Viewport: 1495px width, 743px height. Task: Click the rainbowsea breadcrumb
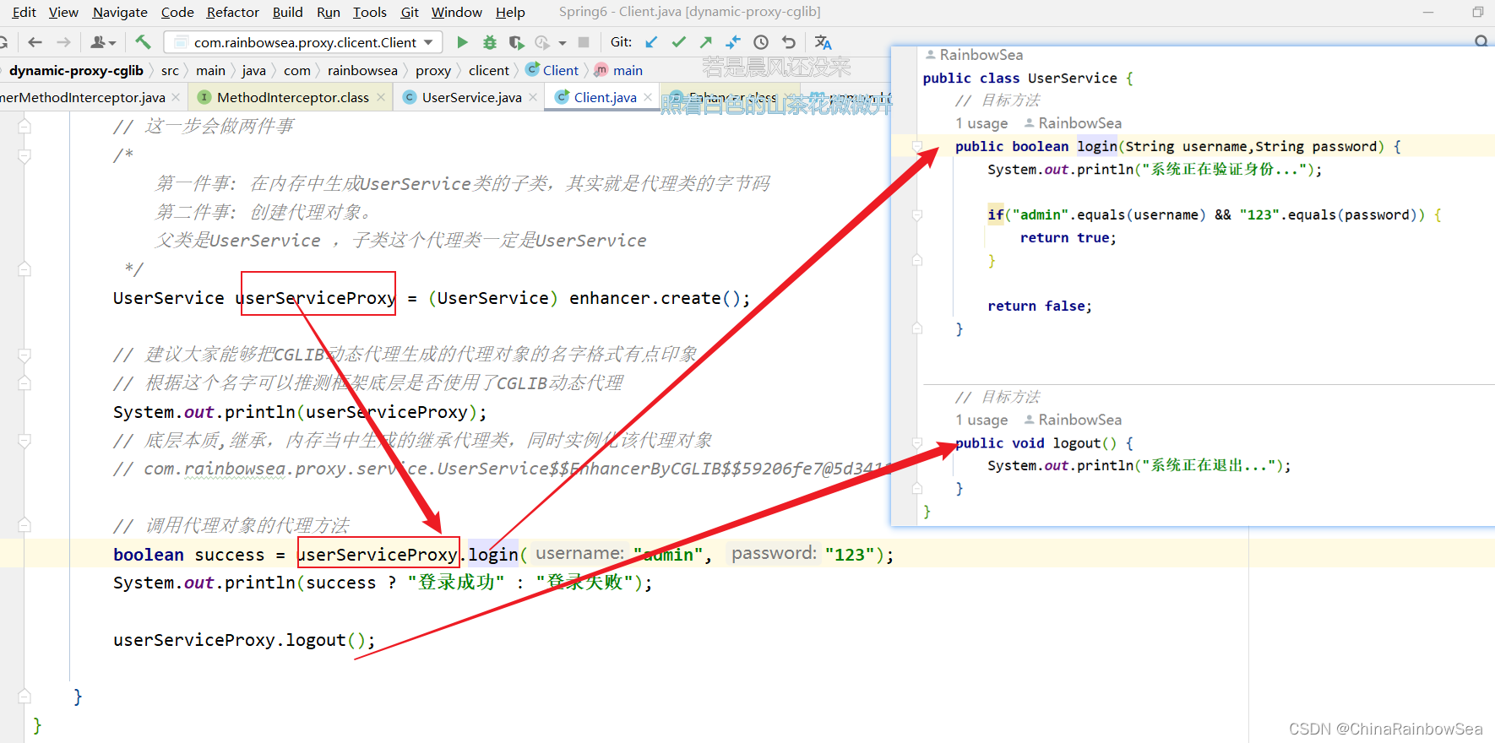(x=362, y=70)
